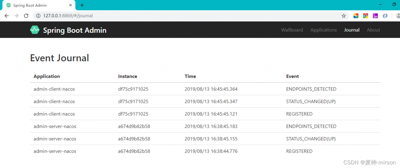Open the Applications page

click(323, 30)
